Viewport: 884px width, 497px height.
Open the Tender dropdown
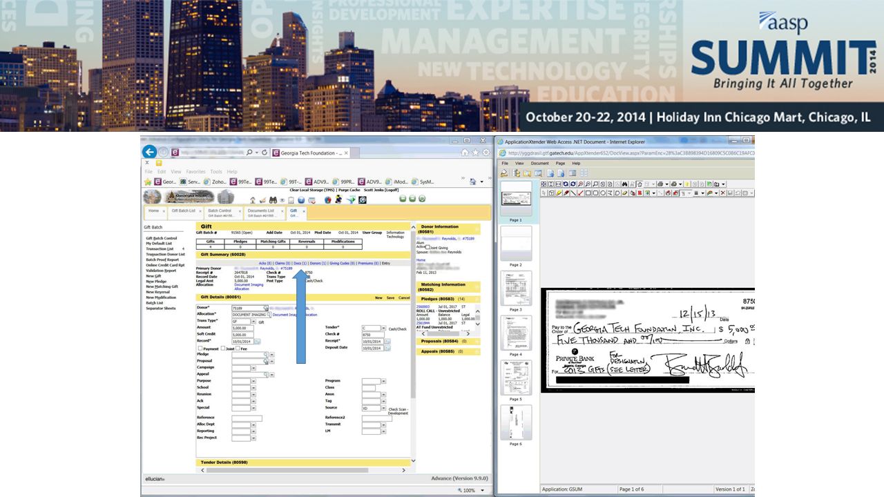tap(383, 328)
